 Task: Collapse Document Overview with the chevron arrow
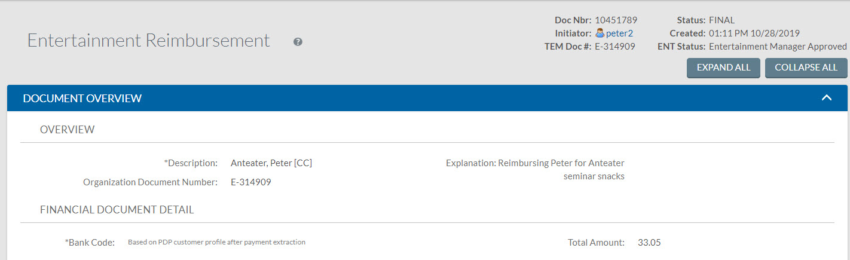tap(827, 97)
